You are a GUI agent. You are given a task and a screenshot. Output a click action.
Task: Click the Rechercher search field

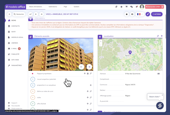click(19, 14)
